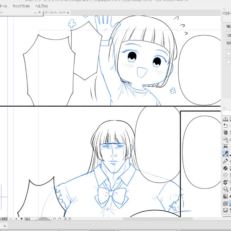Open the ヘルプ(H) menu
Screen dimensions: 231x231
(x=41, y=6)
